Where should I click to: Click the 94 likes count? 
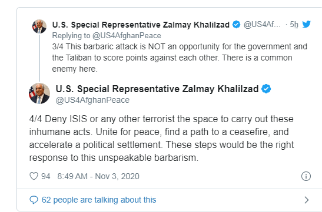(45, 176)
